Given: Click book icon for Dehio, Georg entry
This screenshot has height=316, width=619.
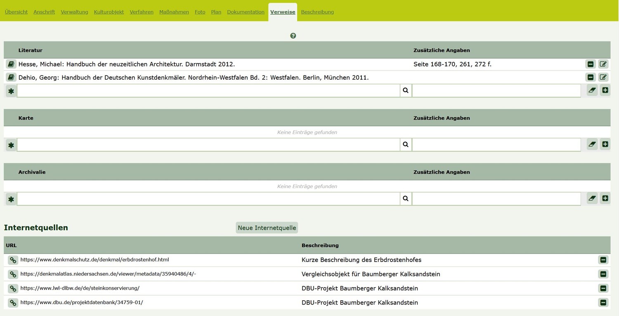Looking at the screenshot, I should 11,77.
